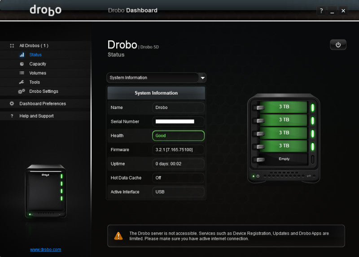Click the Active Interface USB value
This screenshot has height=257, width=359.
178,192
